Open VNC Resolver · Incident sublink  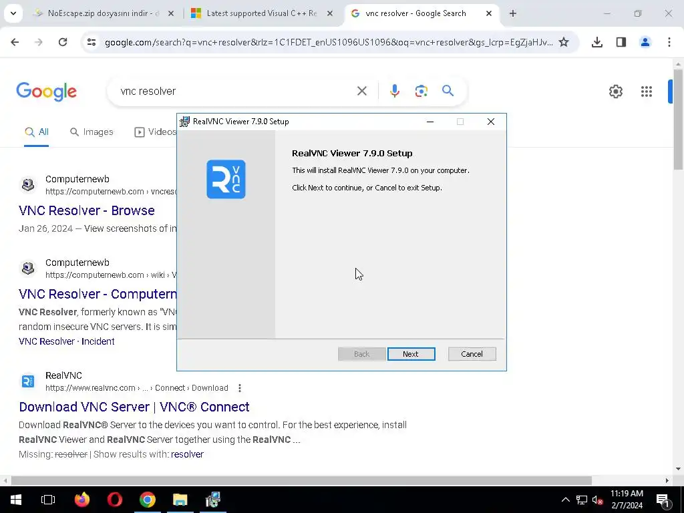[66, 341]
